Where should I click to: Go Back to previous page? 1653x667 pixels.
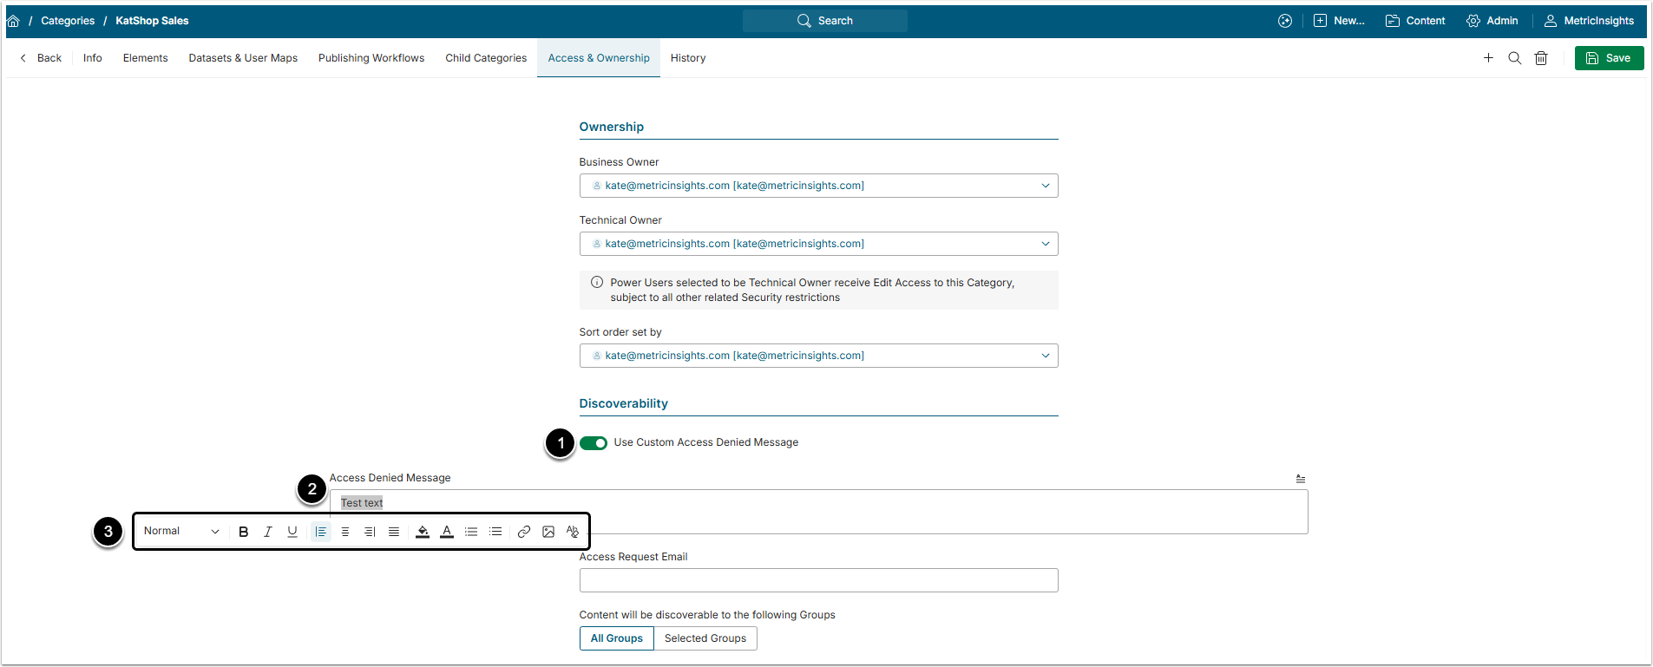41,58
